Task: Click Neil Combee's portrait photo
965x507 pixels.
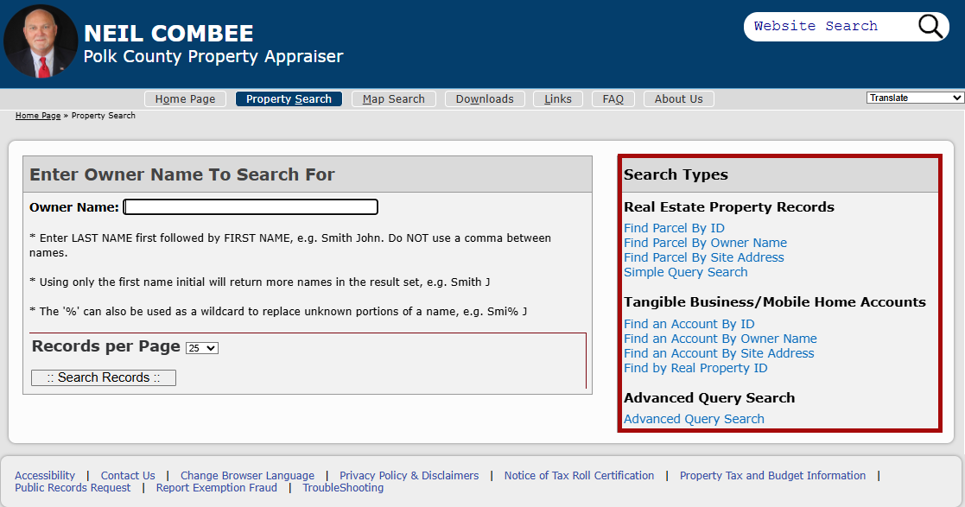Action: click(x=40, y=40)
